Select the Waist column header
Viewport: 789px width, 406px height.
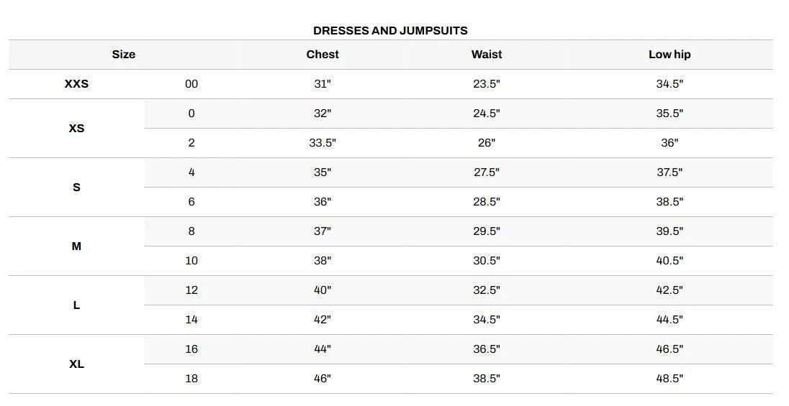487,55
